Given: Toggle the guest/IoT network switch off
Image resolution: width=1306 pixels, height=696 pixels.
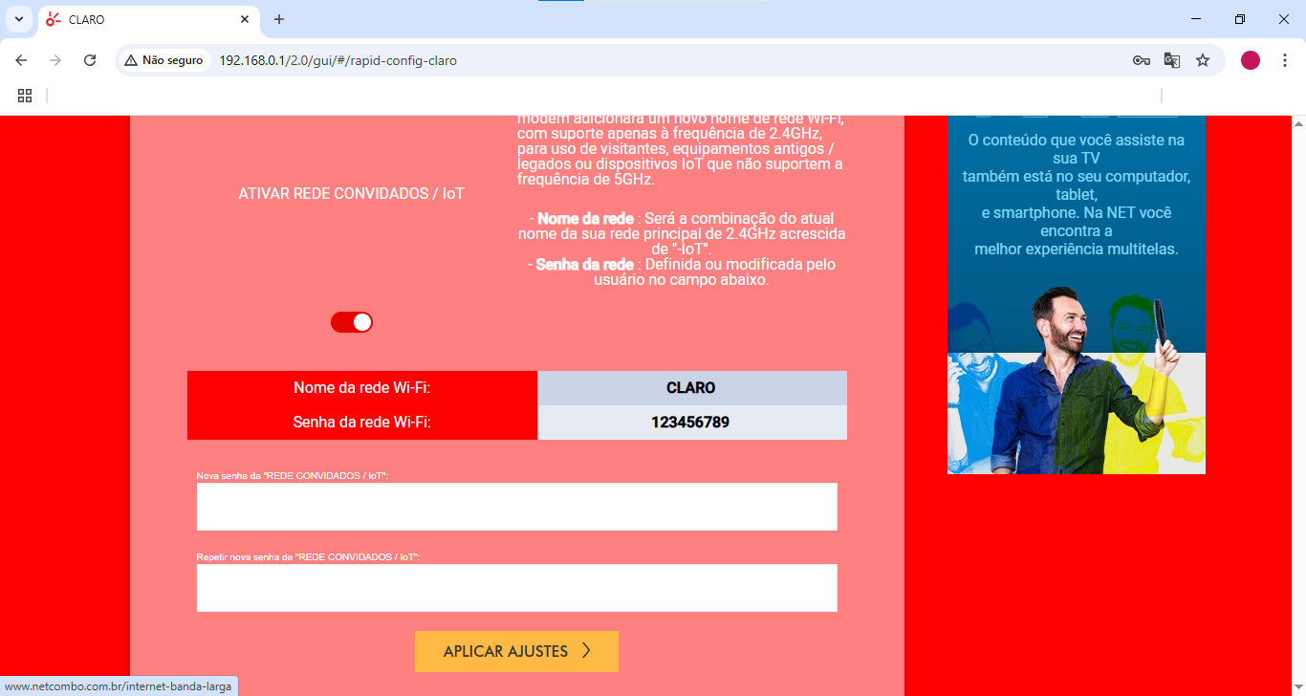Looking at the screenshot, I should point(352,322).
